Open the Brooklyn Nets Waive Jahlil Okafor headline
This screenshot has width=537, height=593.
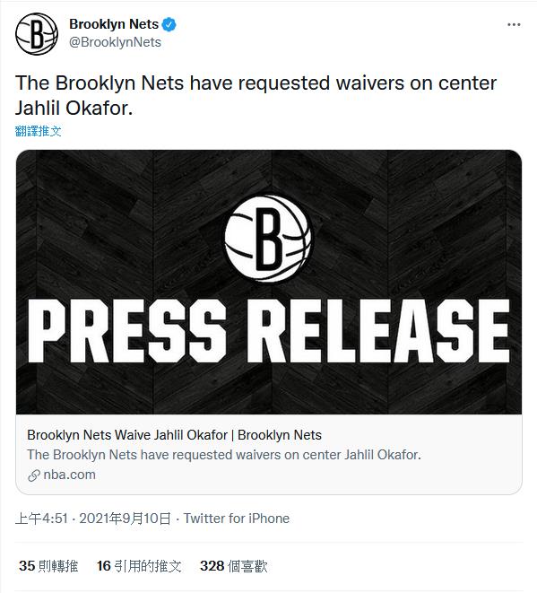(174, 435)
